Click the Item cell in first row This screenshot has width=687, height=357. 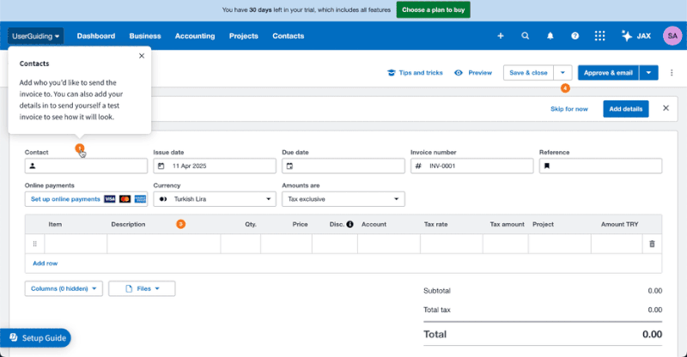point(76,244)
